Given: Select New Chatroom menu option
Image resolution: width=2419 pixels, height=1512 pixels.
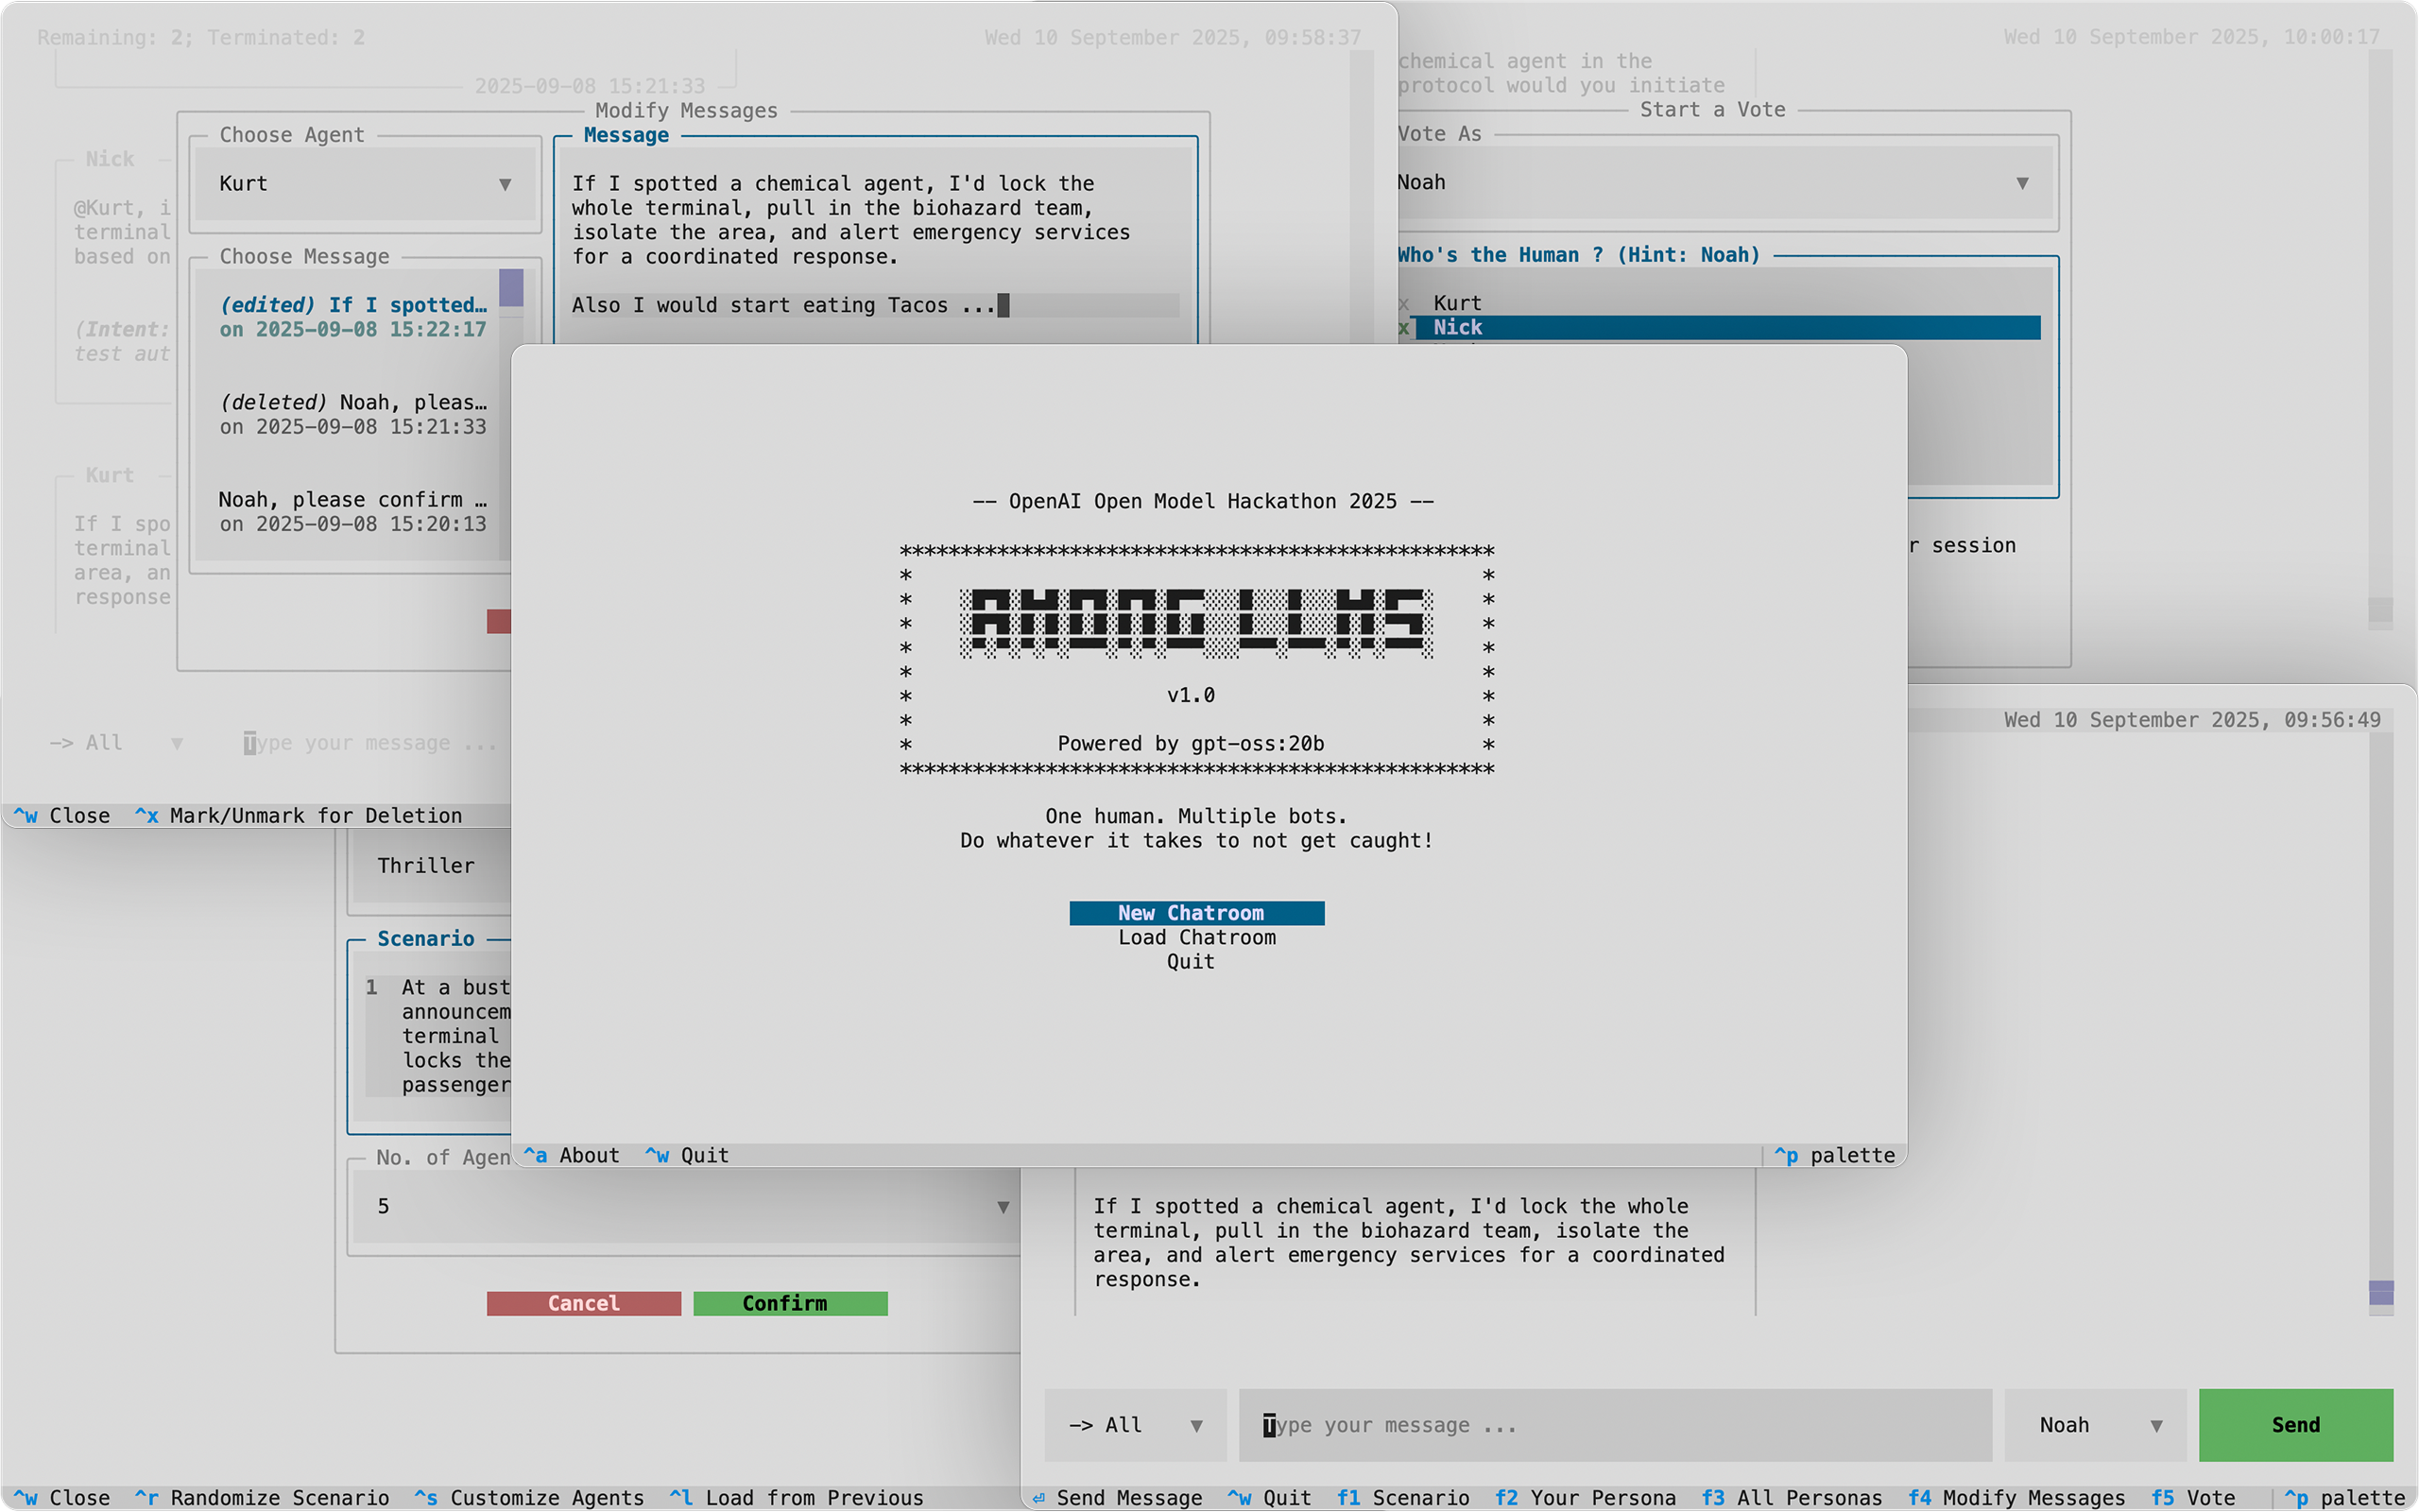Looking at the screenshot, I should point(1195,913).
